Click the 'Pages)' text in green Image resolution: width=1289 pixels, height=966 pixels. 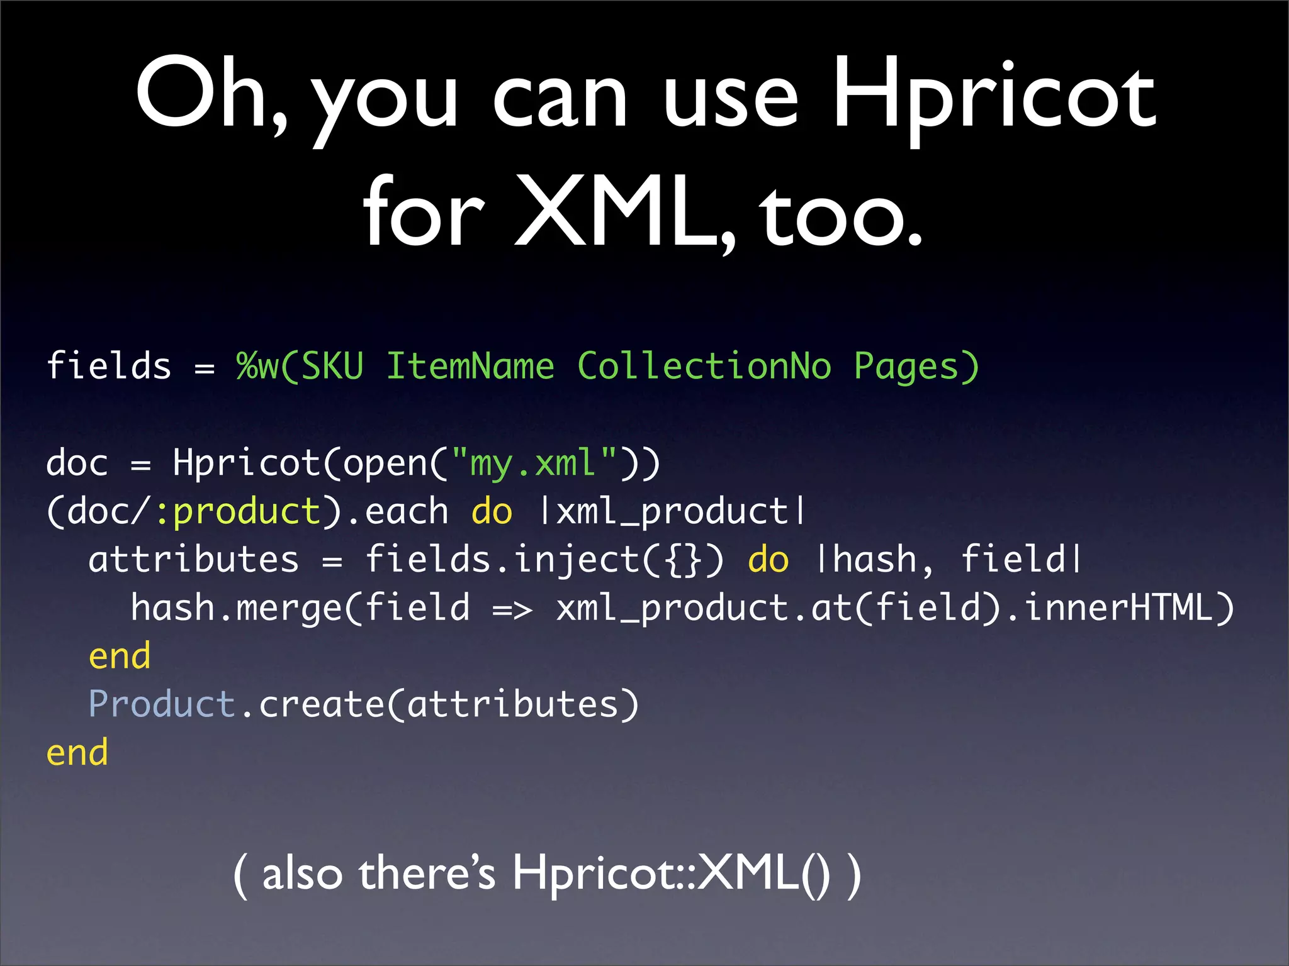coord(916,367)
